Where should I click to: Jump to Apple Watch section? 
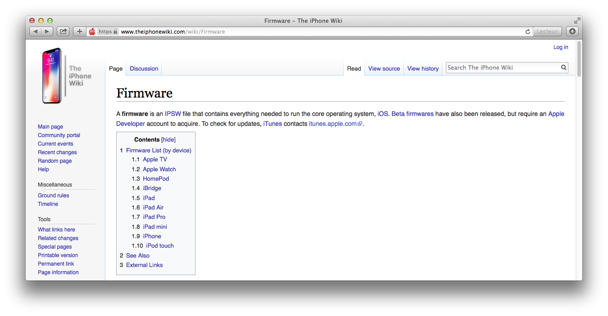(159, 169)
